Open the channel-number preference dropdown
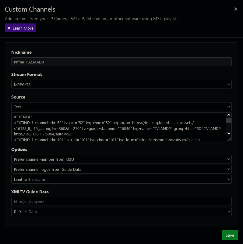 click(x=121, y=159)
